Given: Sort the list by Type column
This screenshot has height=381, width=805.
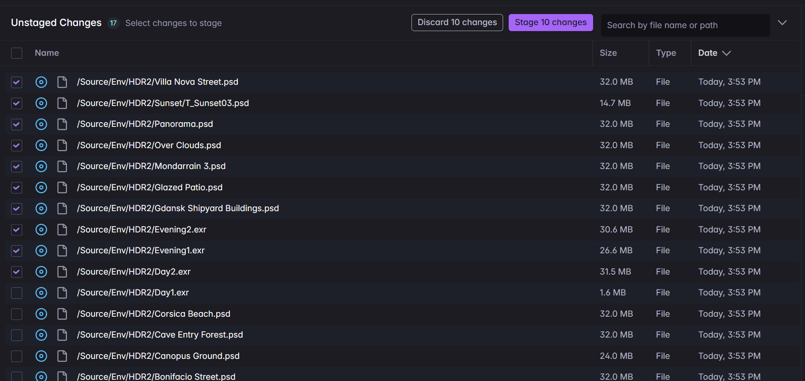Looking at the screenshot, I should pyautogui.click(x=666, y=53).
